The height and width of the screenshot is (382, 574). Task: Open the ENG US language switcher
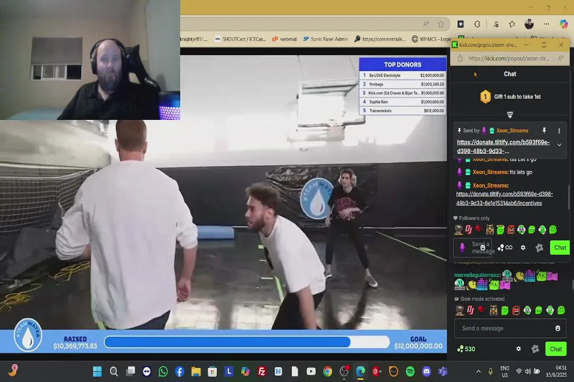pyautogui.click(x=505, y=371)
